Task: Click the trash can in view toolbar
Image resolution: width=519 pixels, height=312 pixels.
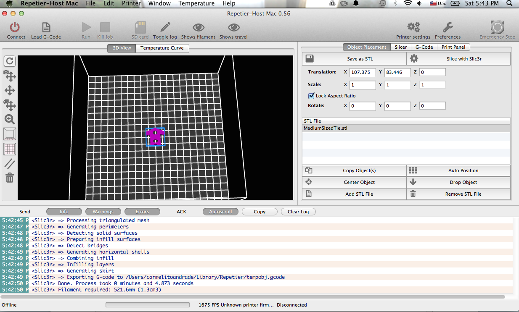Action: pyautogui.click(x=10, y=178)
